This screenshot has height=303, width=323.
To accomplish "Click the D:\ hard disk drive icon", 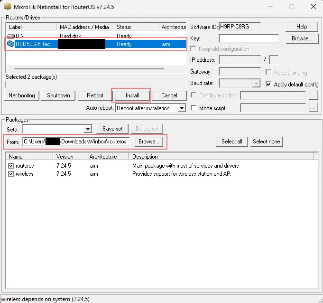I will pos(11,36).
